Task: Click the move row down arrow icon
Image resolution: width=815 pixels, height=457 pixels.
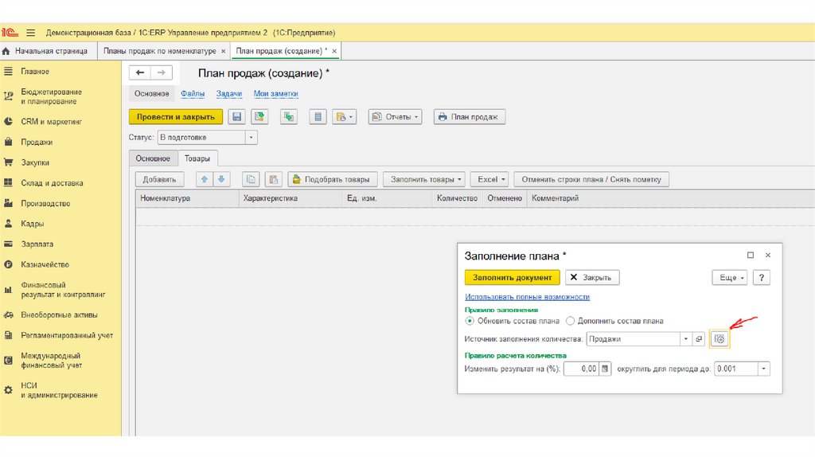Action: point(222,179)
